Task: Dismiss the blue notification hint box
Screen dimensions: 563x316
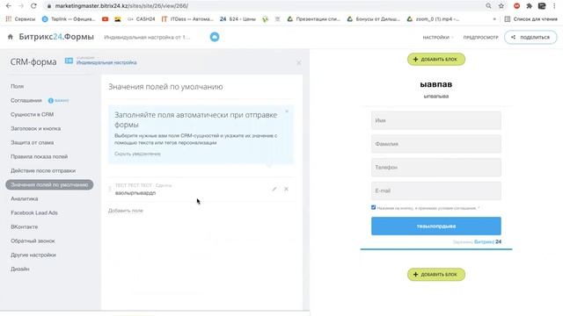Action: tap(287, 111)
